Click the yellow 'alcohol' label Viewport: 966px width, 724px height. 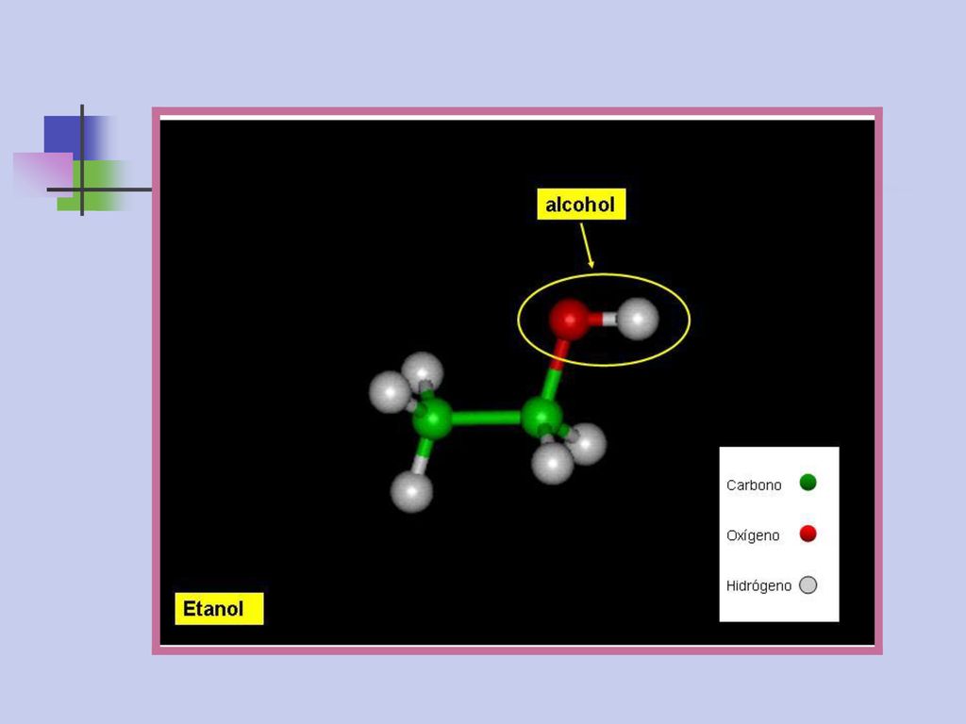581,204
